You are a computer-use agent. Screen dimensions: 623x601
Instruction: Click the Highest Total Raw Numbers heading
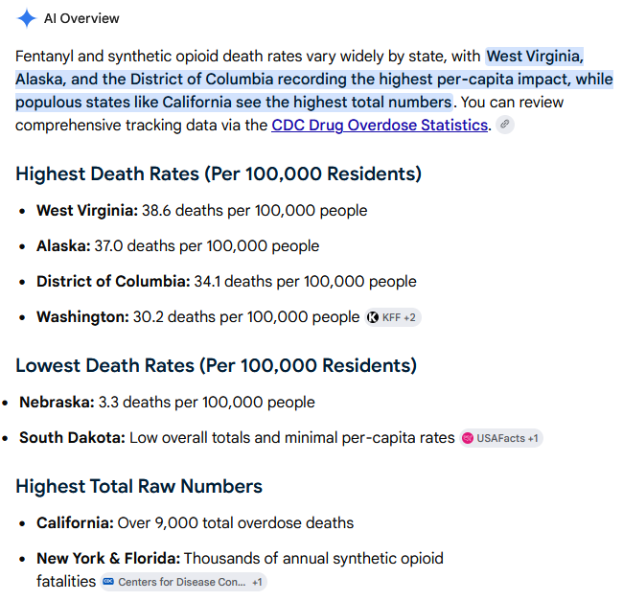click(139, 486)
